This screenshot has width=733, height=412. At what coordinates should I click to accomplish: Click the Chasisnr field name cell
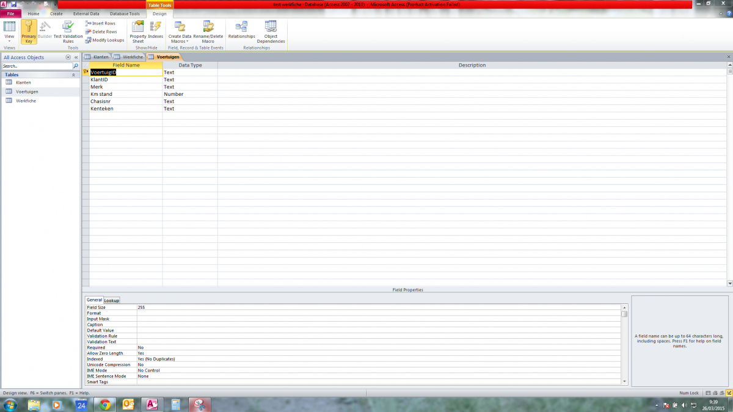[126, 101]
